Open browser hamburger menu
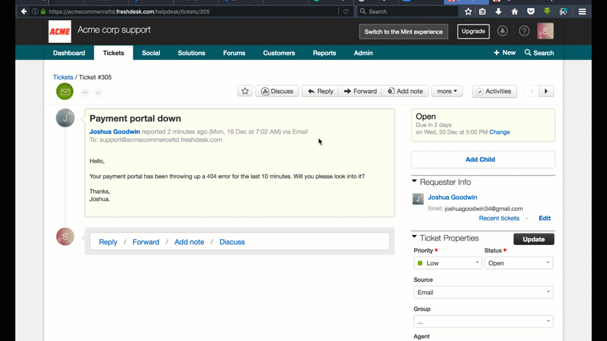Screen dimensions: 607x341 coord(582,11)
